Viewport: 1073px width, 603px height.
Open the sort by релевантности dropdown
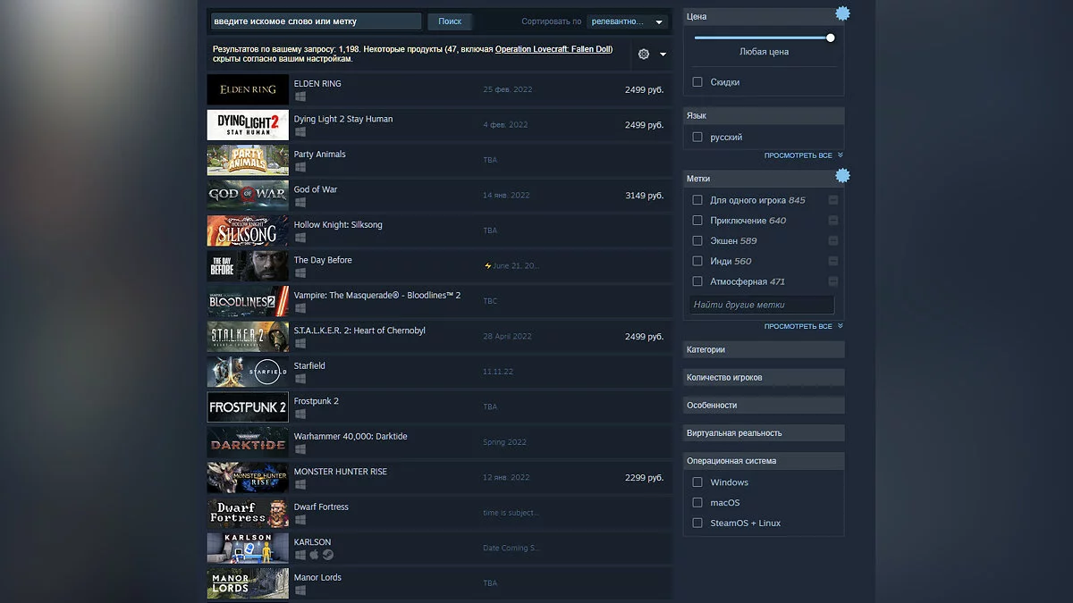pos(628,21)
